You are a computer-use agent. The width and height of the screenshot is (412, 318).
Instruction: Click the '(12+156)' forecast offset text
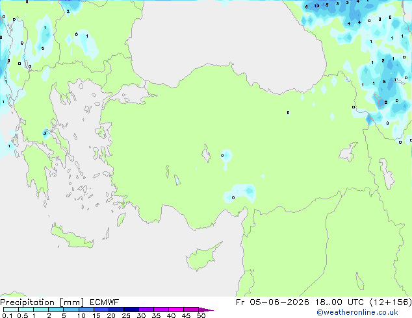click(x=391, y=302)
